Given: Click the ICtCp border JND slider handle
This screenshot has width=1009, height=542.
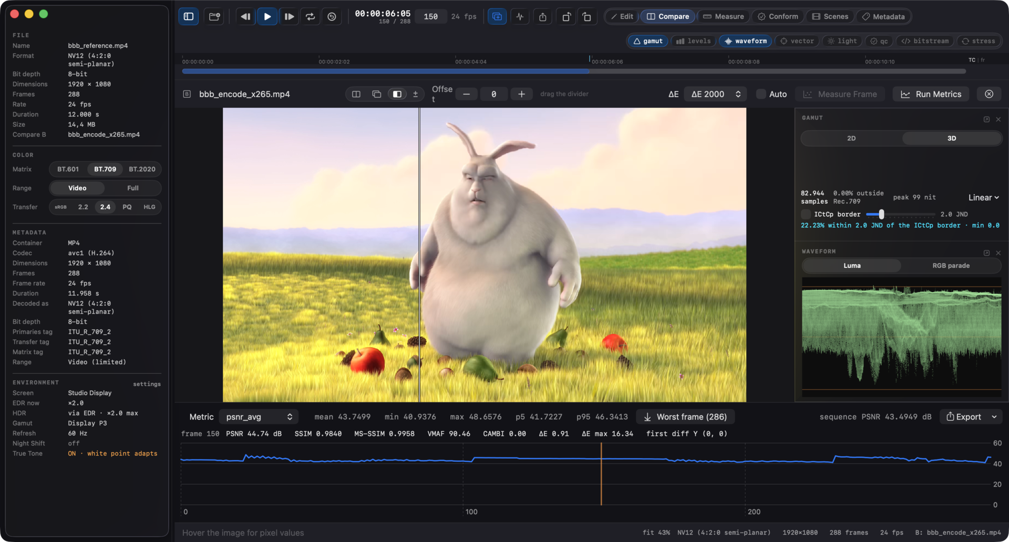Looking at the screenshot, I should (881, 214).
